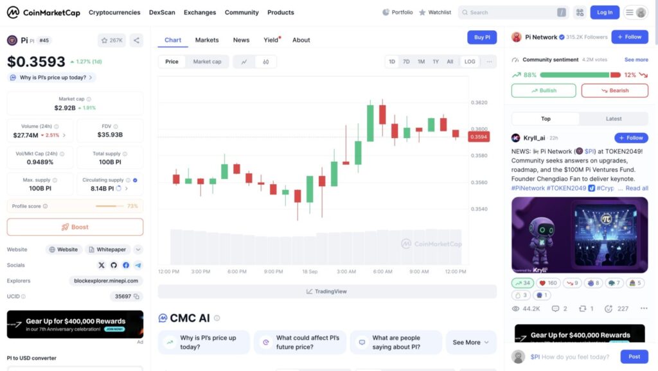Open the GitHub social icon
Screen dimensions: 658x371
[114, 265]
